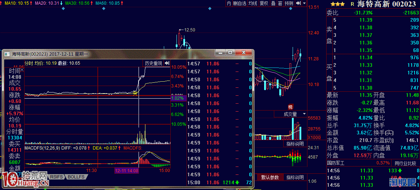Maximize the 海特高新 intraday popup window

[230, 52]
